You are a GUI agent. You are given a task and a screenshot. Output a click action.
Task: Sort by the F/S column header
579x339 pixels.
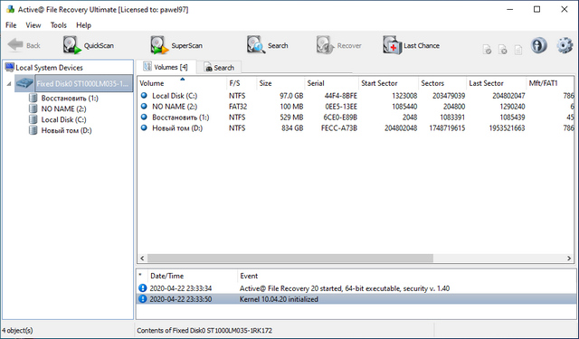[242, 83]
